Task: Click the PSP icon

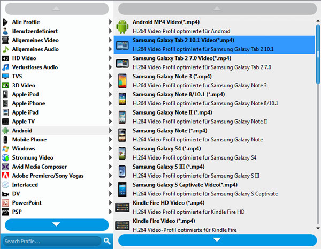Action: pos(5,212)
